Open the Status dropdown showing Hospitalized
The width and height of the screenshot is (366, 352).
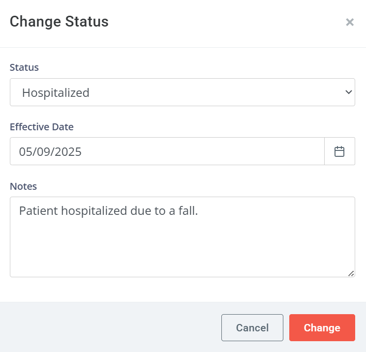(x=183, y=92)
